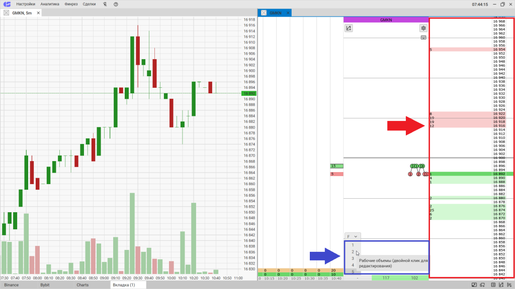Screen dimensions: 515x289
Task: Click the app logo in the menu bar
Action: pyautogui.click(x=7, y=4)
